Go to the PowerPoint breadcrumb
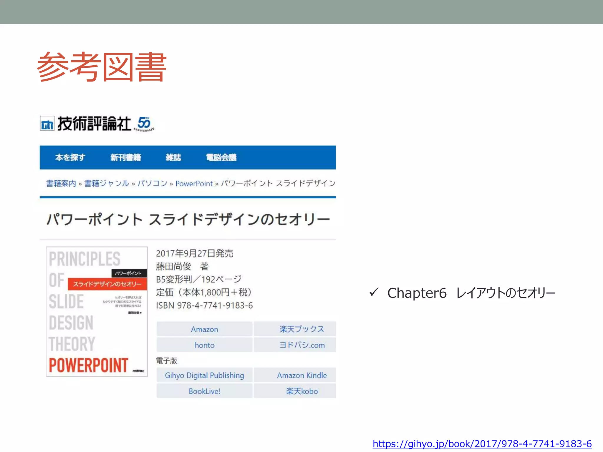603x452 pixels. click(194, 183)
